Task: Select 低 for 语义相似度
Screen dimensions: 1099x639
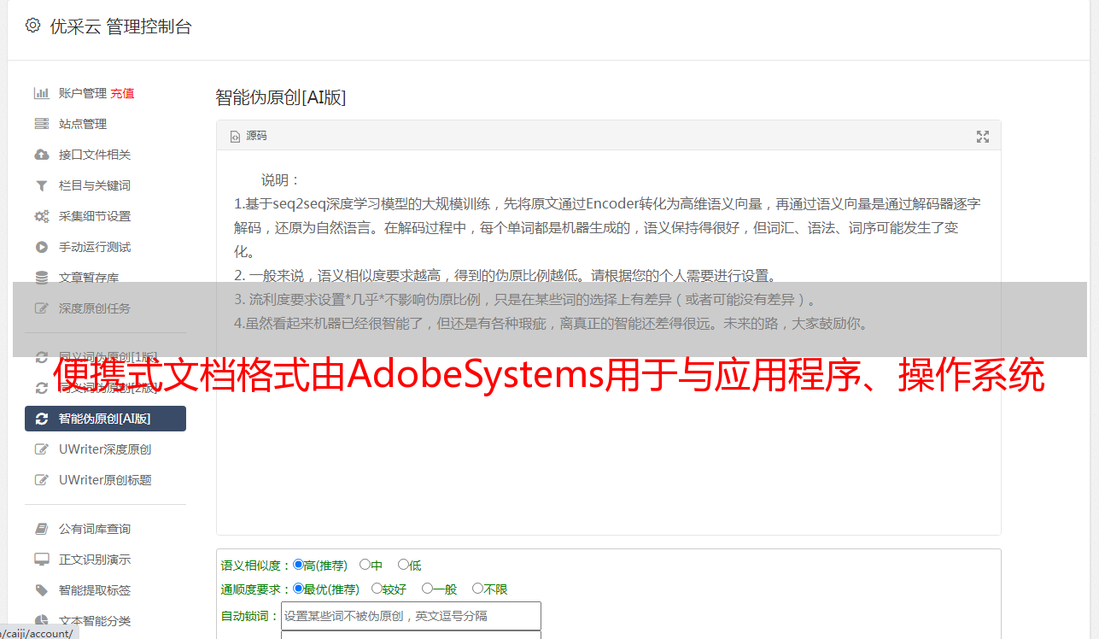Action: point(403,565)
